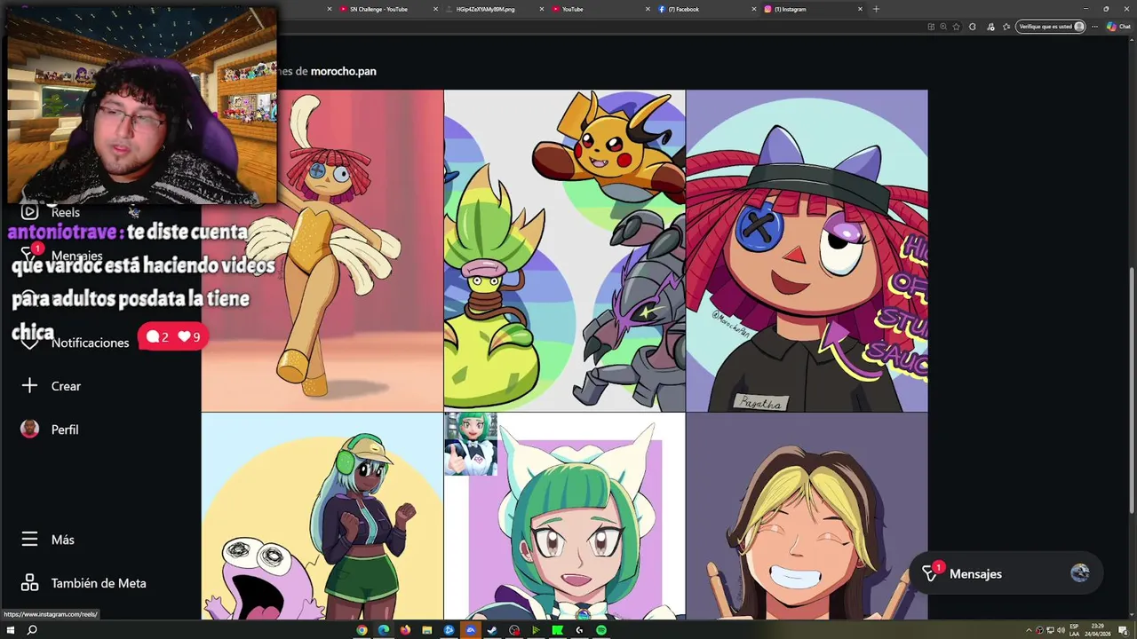Close the SN Challenge - YouTube tab

(x=435, y=9)
